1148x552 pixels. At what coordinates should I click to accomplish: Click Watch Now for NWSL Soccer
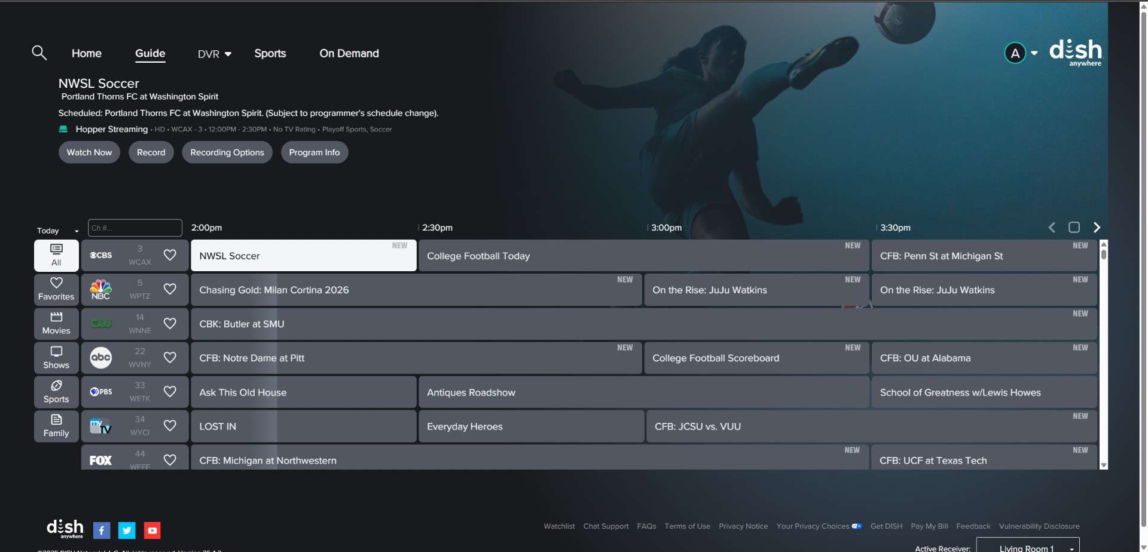[x=88, y=152]
